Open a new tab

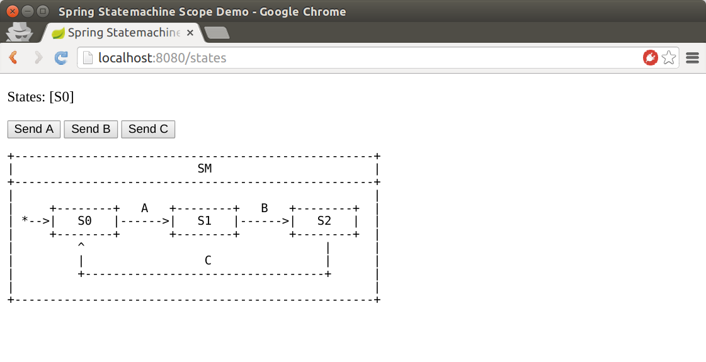click(x=217, y=33)
